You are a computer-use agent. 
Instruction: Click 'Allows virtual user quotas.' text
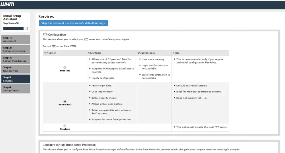point(107,104)
